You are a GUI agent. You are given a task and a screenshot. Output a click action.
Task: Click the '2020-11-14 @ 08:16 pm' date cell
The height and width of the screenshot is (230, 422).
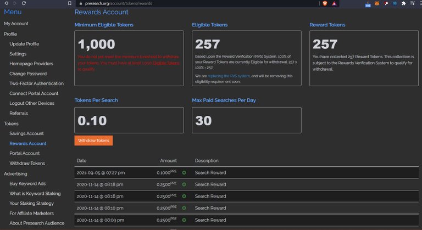coord(100,197)
